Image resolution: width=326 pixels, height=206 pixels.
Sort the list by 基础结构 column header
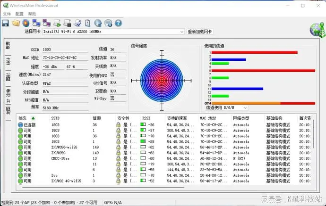point(274,118)
